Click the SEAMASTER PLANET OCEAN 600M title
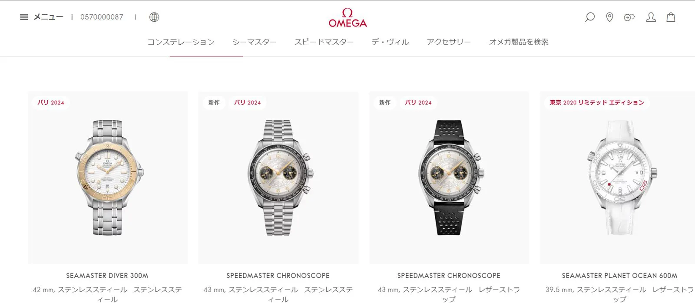The image size is (695, 303). point(619,276)
